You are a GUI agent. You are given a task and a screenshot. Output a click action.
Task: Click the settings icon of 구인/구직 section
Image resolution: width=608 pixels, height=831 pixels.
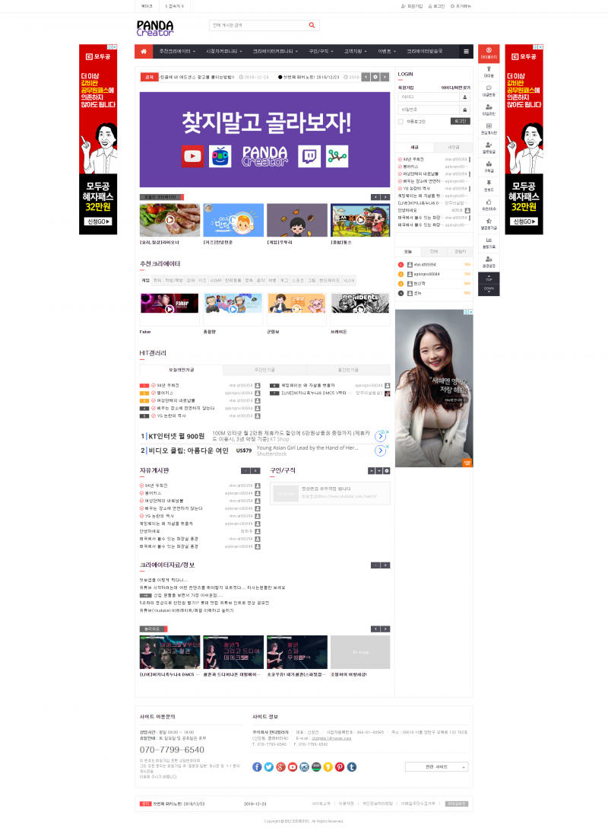[387, 470]
